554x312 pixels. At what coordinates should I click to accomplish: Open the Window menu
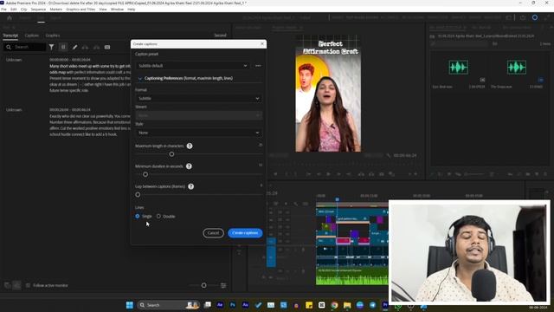[x=117, y=10]
